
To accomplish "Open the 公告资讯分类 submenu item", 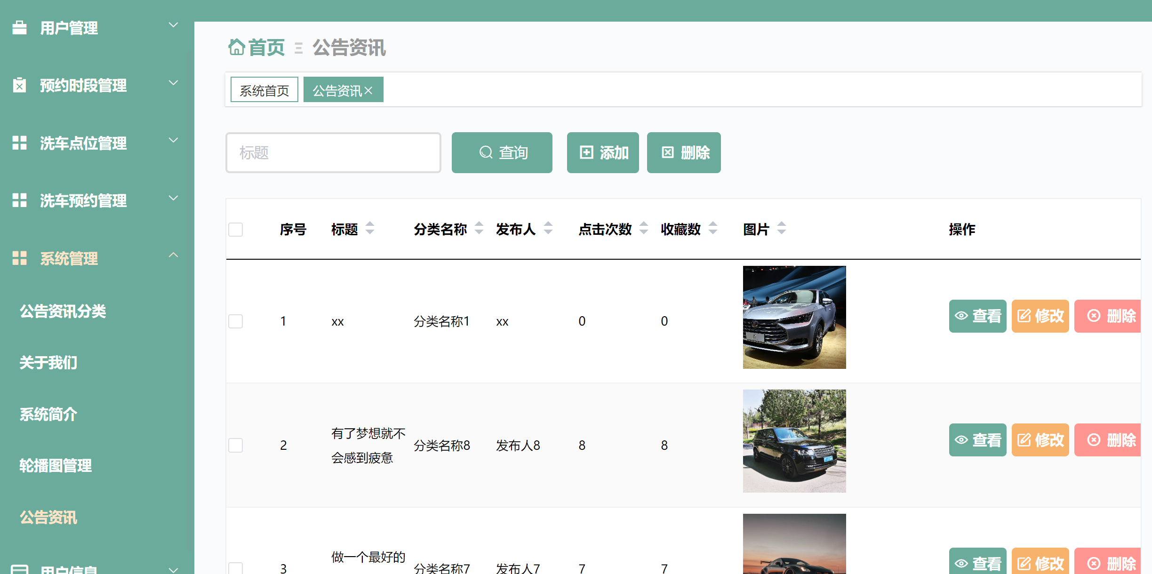I will tap(63, 311).
